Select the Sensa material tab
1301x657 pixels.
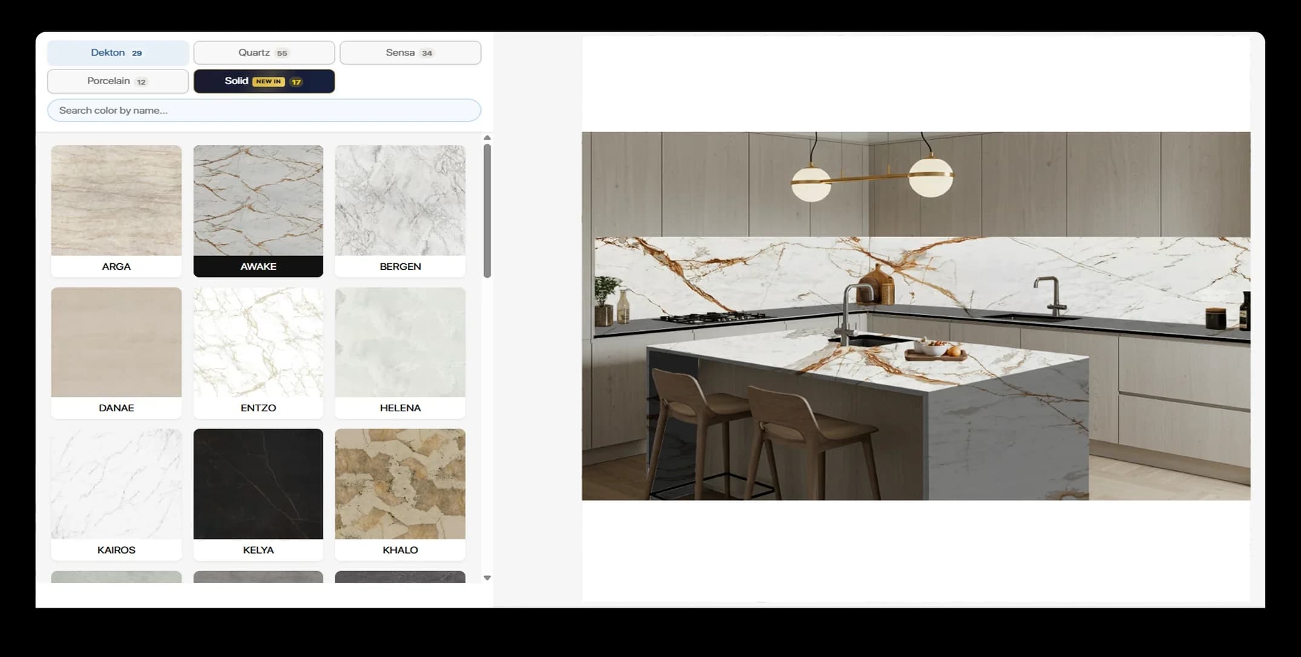click(410, 53)
